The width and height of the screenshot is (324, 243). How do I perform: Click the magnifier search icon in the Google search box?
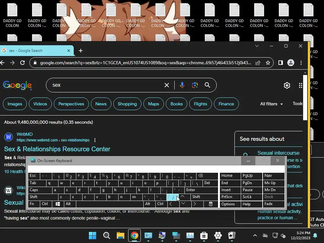[x=208, y=85]
